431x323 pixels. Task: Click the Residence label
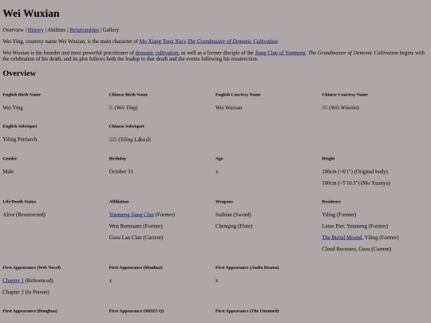pyautogui.click(x=331, y=202)
